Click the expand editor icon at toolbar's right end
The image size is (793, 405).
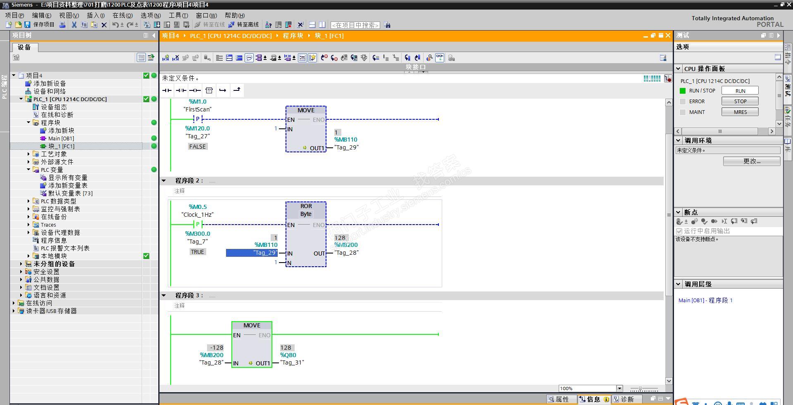tap(663, 58)
